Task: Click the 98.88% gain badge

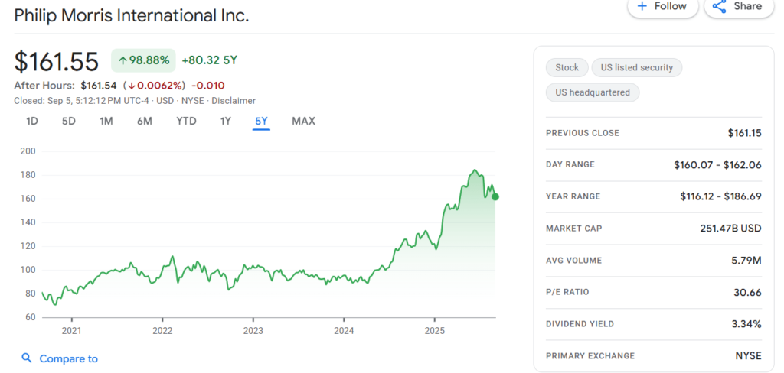Action: point(143,60)
